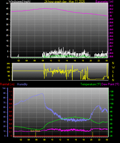Viewport: 120px width, 143px height.
Task: Select the magenta "Dew Point (°F)" legend label
Action: [x=110, y=84]
